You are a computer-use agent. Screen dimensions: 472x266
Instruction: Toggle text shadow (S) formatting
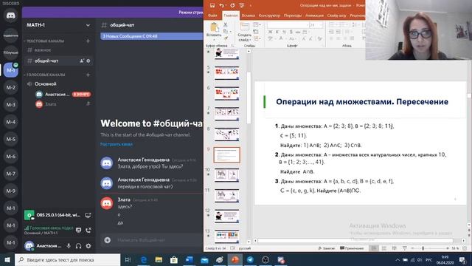291,32
